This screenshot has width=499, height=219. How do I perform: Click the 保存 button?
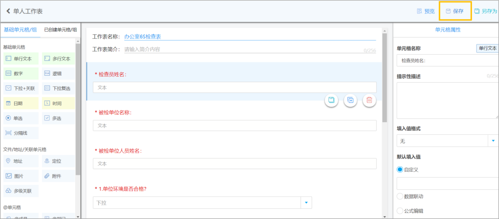(x=455, y=11)
